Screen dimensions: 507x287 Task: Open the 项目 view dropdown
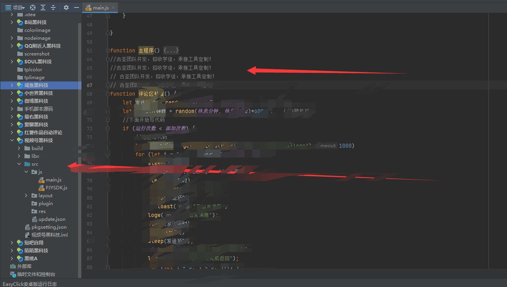point(15,7)
